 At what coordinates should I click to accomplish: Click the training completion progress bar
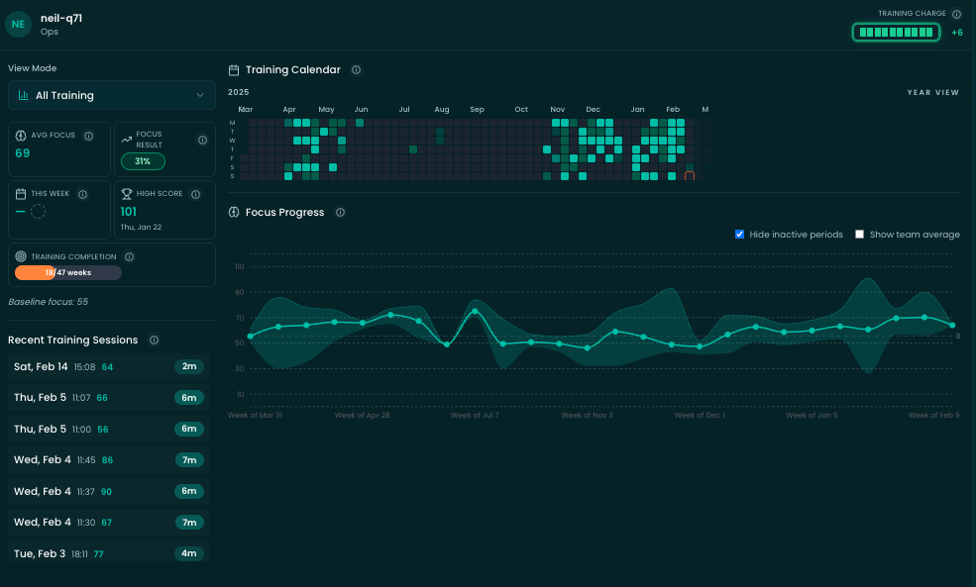tap(67, 273)
